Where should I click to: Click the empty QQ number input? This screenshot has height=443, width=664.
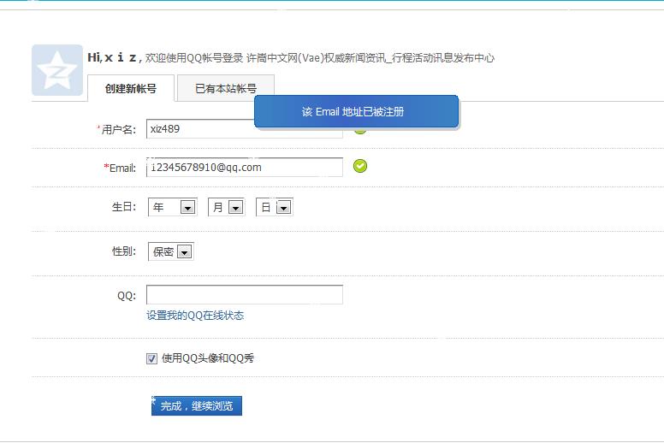coord(245,294)
